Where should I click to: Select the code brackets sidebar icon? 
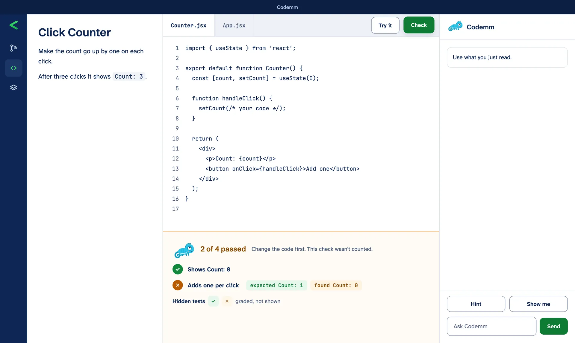tap(13, 68)
